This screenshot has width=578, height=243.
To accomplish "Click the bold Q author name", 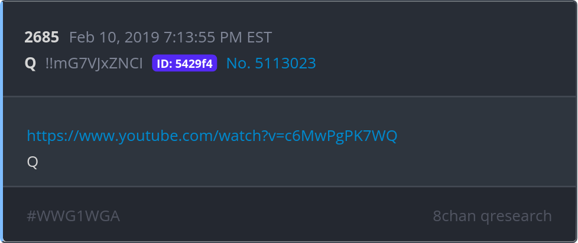I will point(30,64).
